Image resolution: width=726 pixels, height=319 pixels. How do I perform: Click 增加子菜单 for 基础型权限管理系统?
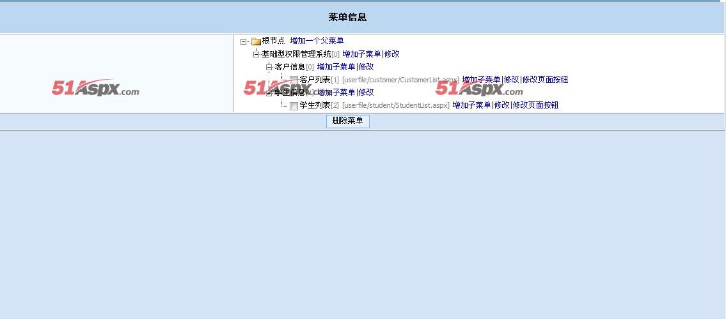(x=361, y=54)
